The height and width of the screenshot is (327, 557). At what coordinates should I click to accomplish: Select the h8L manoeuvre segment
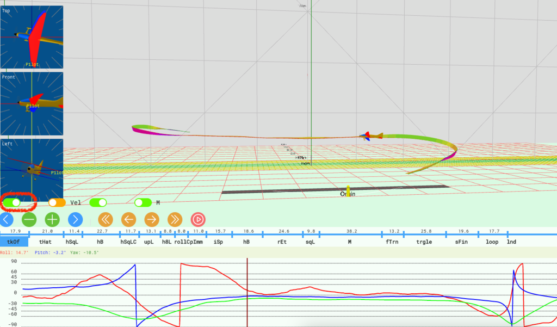pos(166,242)
